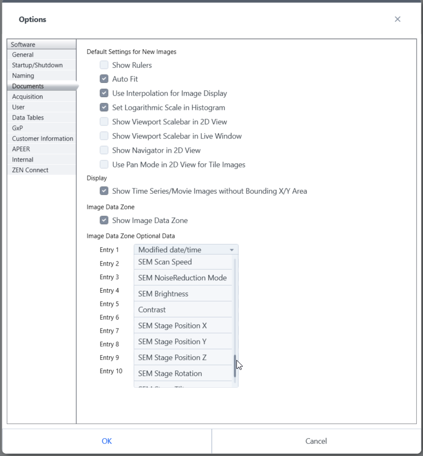
Task: Disable the "Auto Fit" option
Action: click(104, 79)
